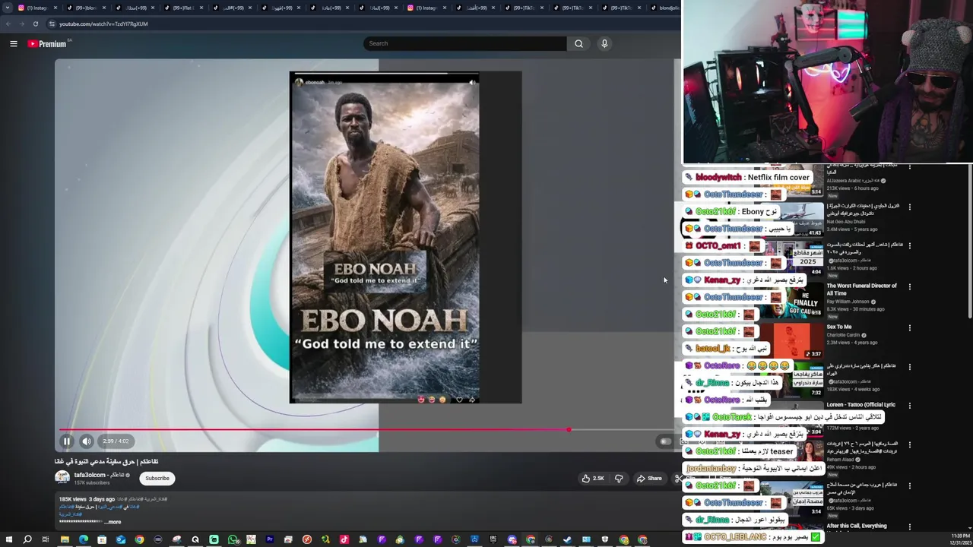Open TikTok app from the taskbar
973x547 pixels.
point(344,539)
